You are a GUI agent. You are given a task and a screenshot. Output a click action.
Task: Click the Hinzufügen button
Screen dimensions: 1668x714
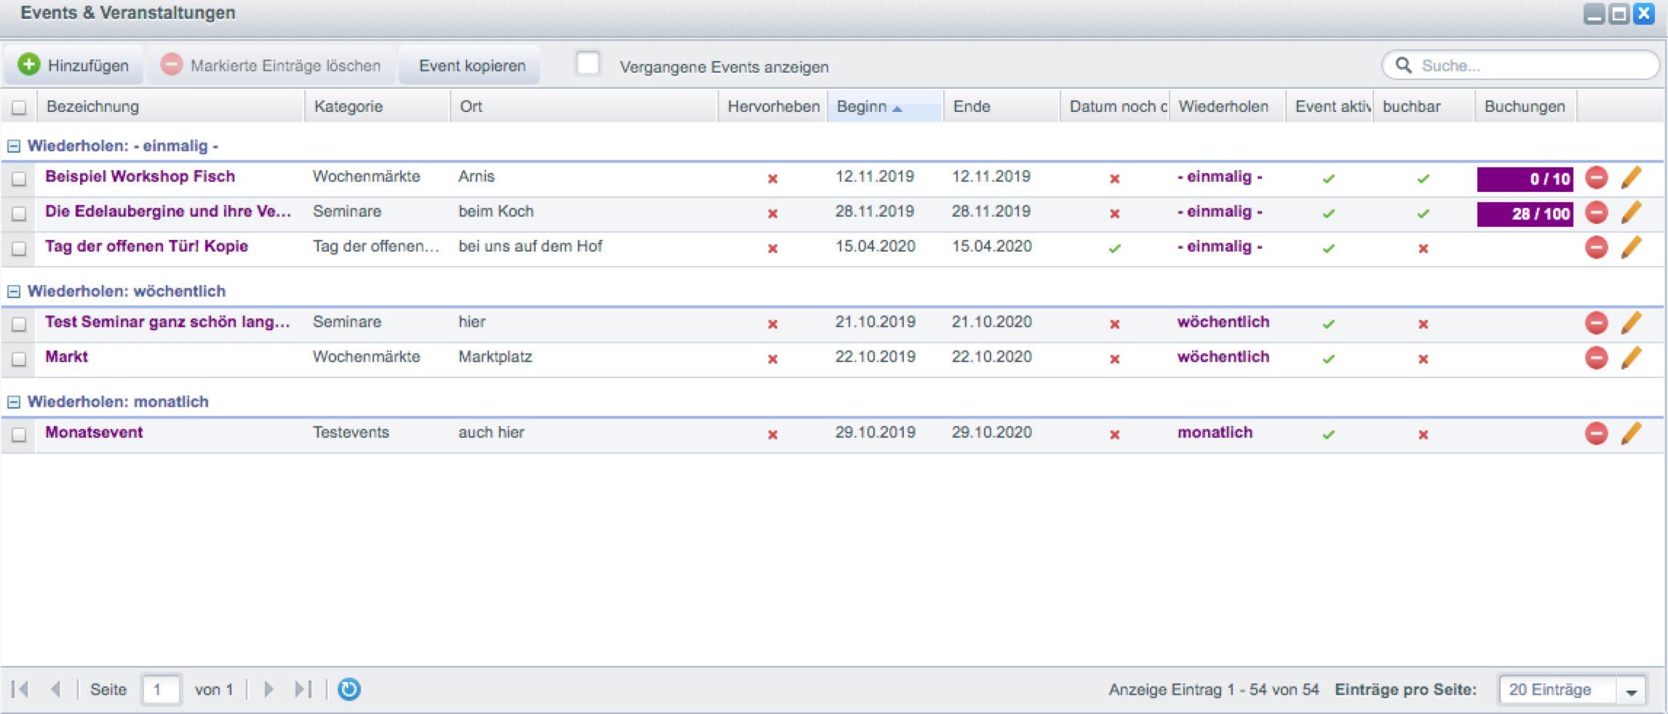pos(74,65)
